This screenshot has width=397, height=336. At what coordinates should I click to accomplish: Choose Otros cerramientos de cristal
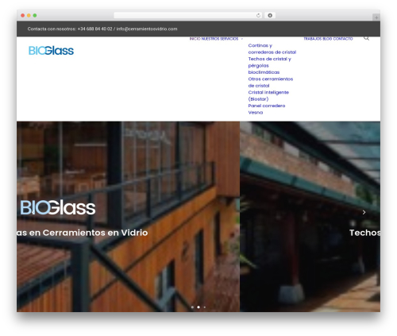point(271,83)
